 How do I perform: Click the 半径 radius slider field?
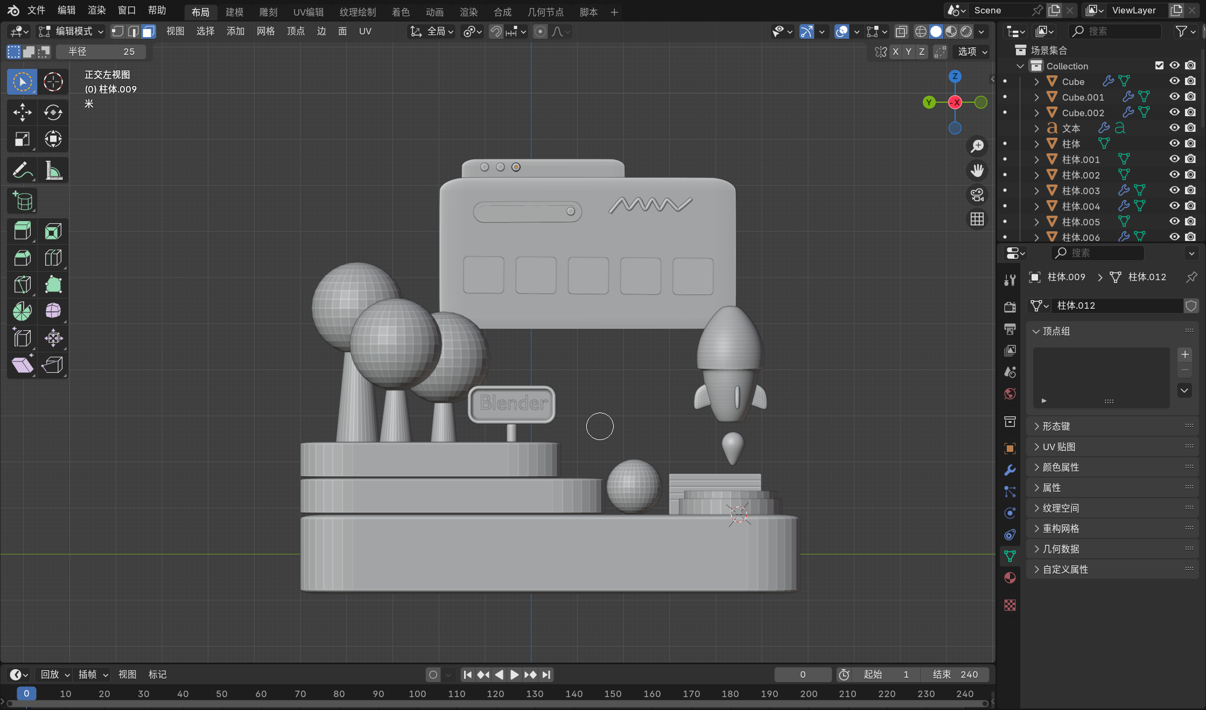click(x=101, y=52)
